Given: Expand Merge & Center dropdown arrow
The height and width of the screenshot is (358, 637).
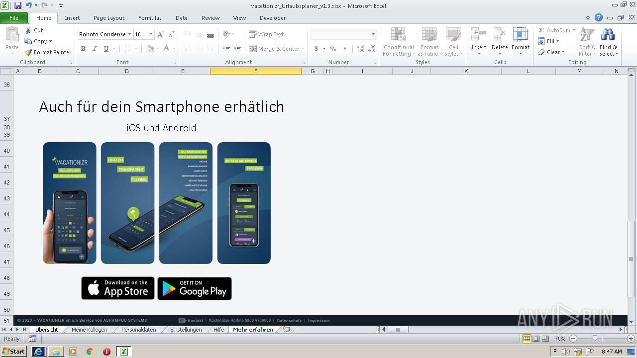Looking at the screenshot, I should [x=303, y=49].
